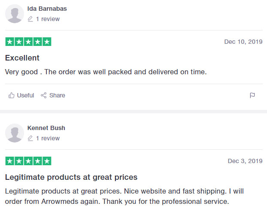This screenshot has width=267, height=209.
Task: Click the pencil icon under Kennet Bush
Action: (x=30, y=138)
